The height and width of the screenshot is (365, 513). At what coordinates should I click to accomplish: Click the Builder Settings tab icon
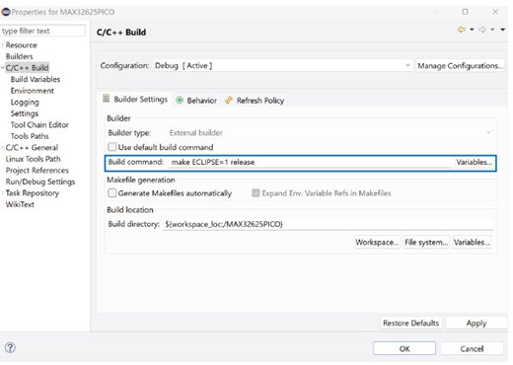click(106, 99)
